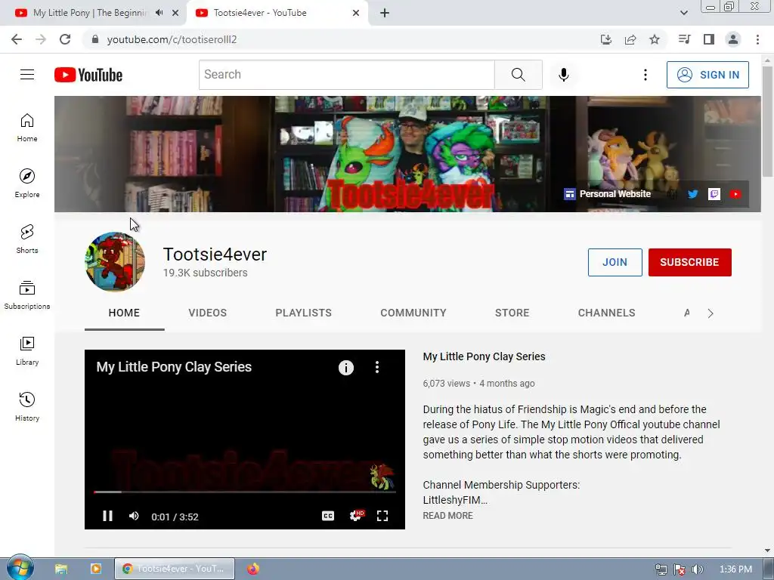The height and width of the screenshot is (580, 774).
Task: Open the YouTube hamburger guide menu
Action: (27, 75)
